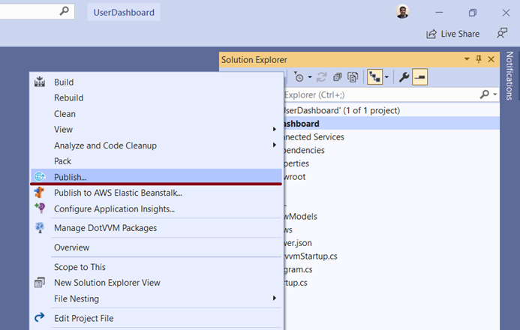Click the search magnifier in title bar
Image resolution: width=520 pixels, height=330 pixels.
coord(64,11)
